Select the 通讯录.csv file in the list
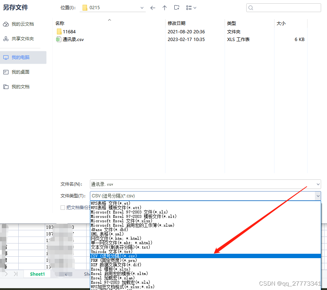This screenshot has height=290, width=327. [73, 39]
